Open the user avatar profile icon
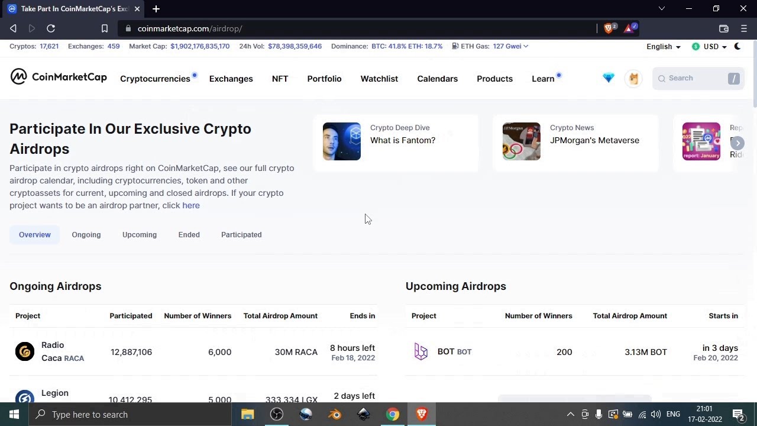Image resolution: width=757 pixels, height=426 pixels. [x=633, y=78]
